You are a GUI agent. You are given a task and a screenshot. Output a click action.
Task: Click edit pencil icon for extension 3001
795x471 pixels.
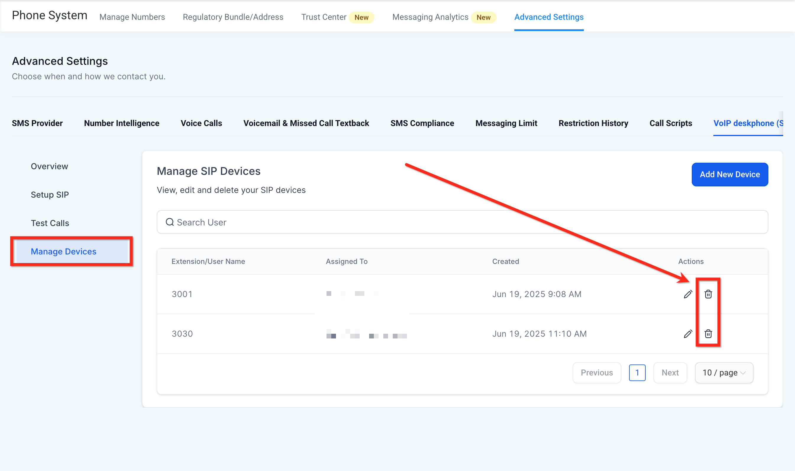(x=687, y=294)
